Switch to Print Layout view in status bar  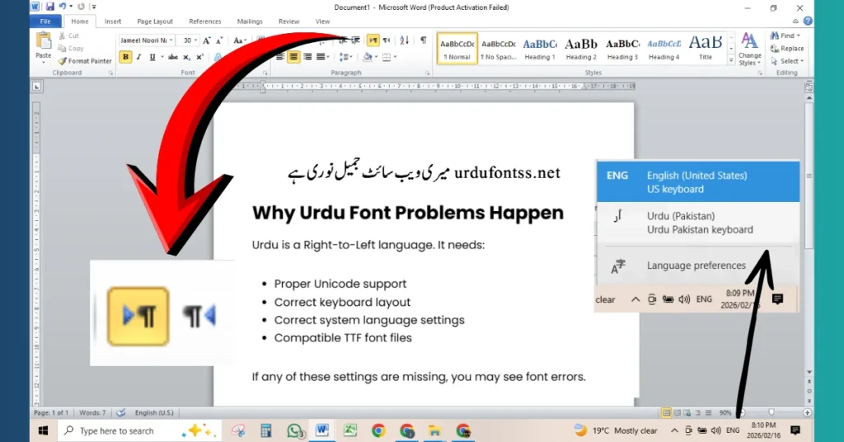[666, 413]
